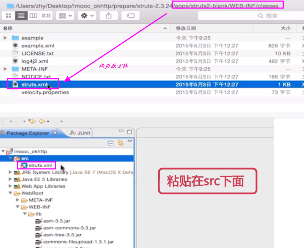
Task: Focus the Finder search field
Action: pos(251,16)
